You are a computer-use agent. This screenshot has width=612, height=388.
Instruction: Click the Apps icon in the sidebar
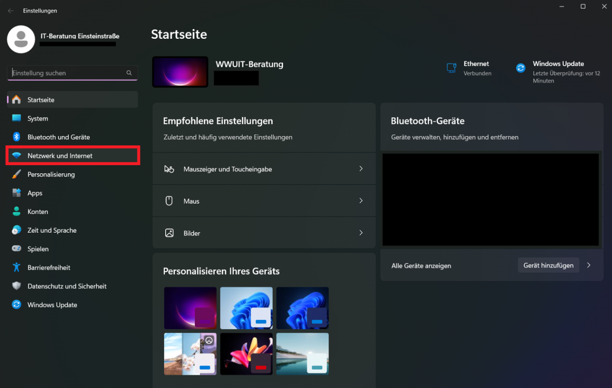tap(17, 193)
